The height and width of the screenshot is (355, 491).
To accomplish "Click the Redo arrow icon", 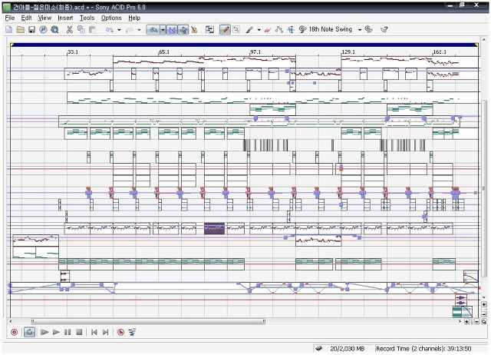I will [x=130, y=29].
